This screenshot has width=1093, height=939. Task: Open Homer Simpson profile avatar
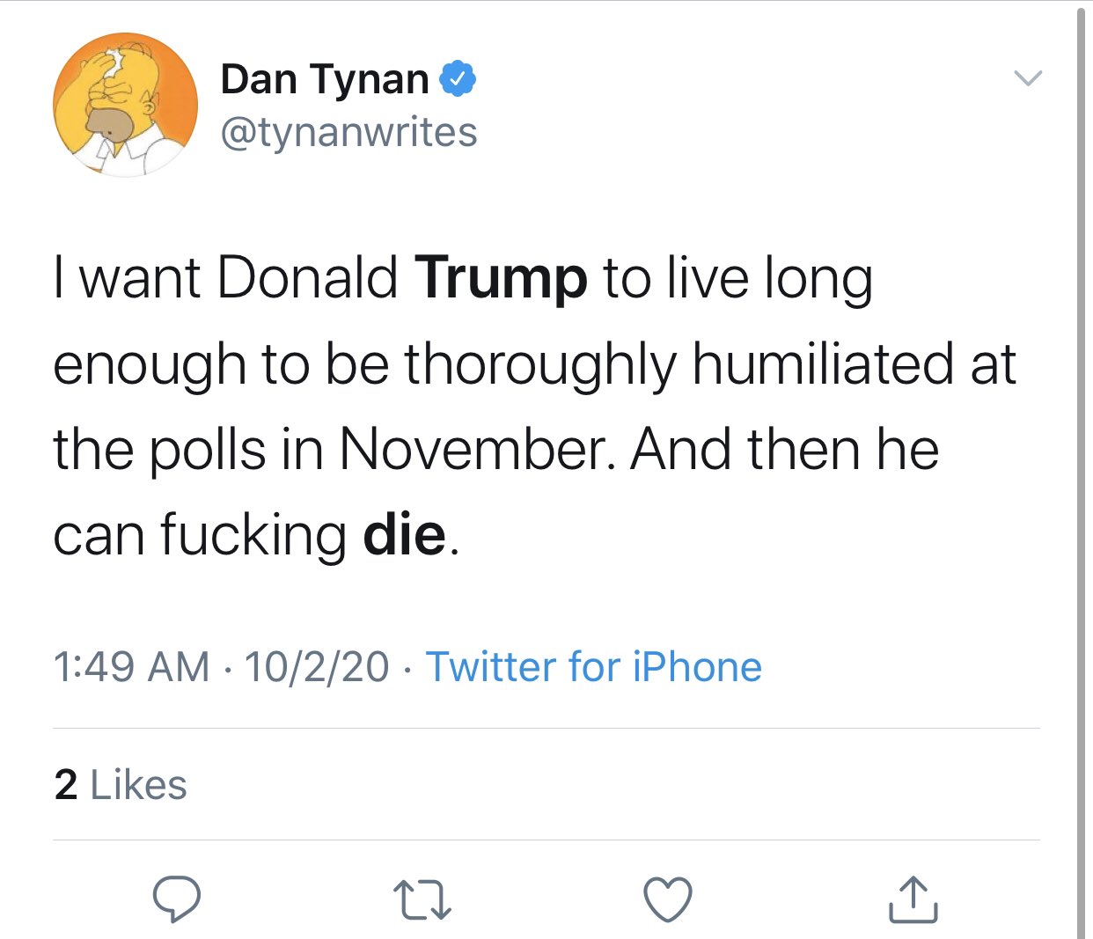(x=125, y=105)
